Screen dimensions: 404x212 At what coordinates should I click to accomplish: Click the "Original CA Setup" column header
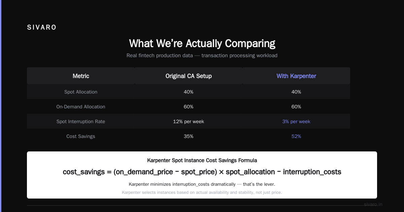point(189,76)
